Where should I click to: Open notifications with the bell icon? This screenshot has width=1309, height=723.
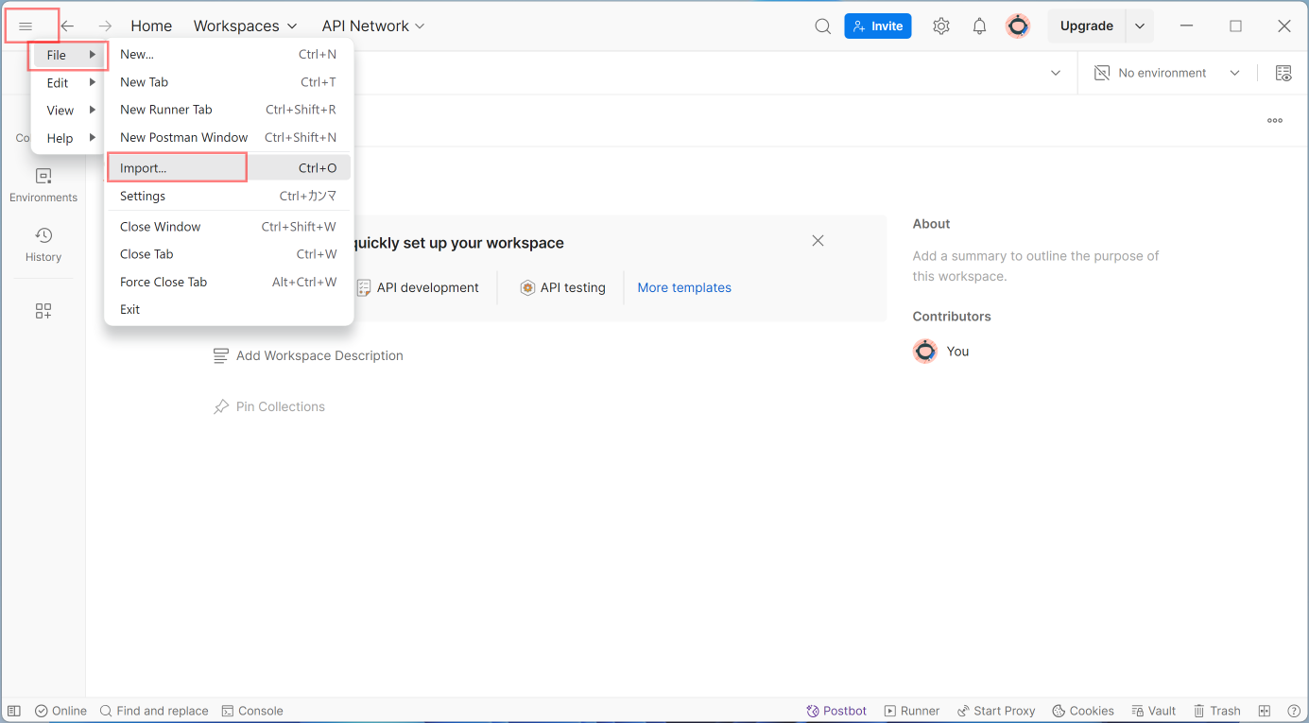[979, 26]
